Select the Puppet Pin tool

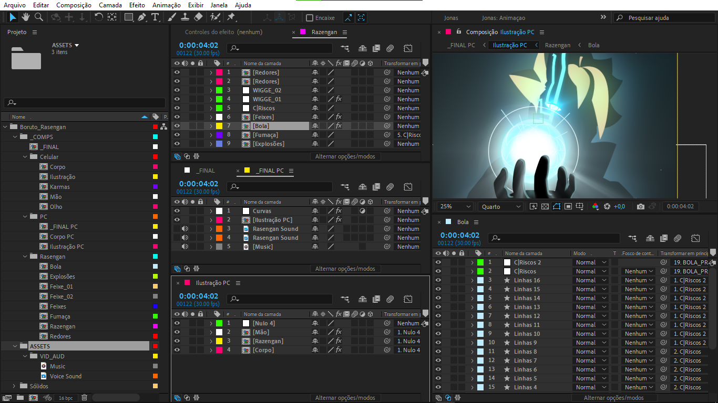(231, 17)
